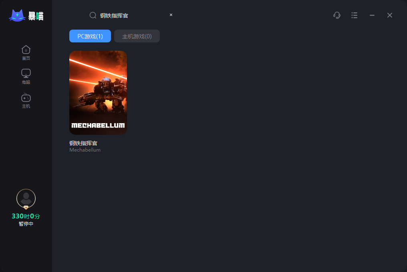
Task: Select the PC游戏(1) tab
Action: coord(90,36)
